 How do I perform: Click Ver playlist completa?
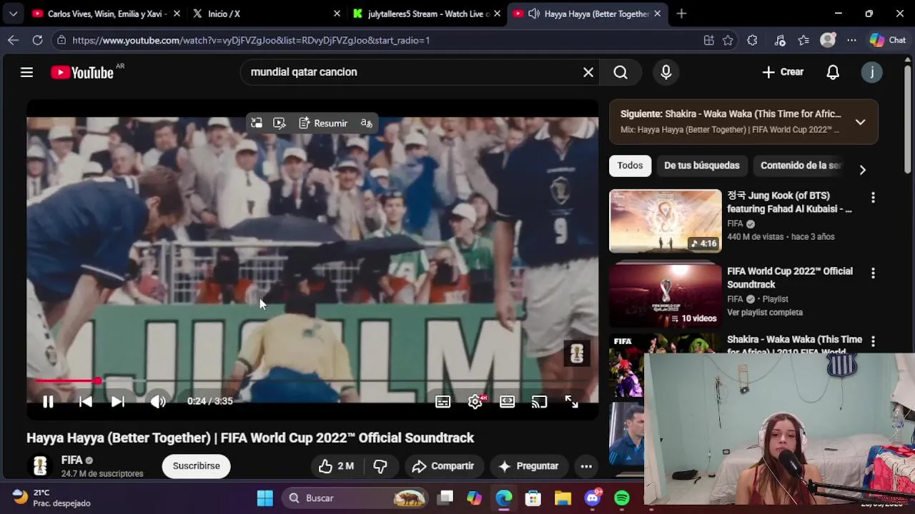(x=765, y=313)
